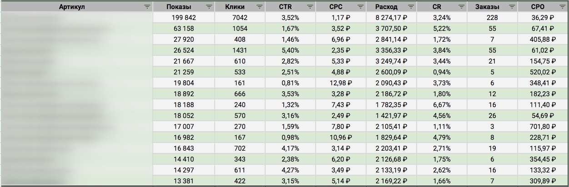Click the Расход column filter icon

(412, 7)
